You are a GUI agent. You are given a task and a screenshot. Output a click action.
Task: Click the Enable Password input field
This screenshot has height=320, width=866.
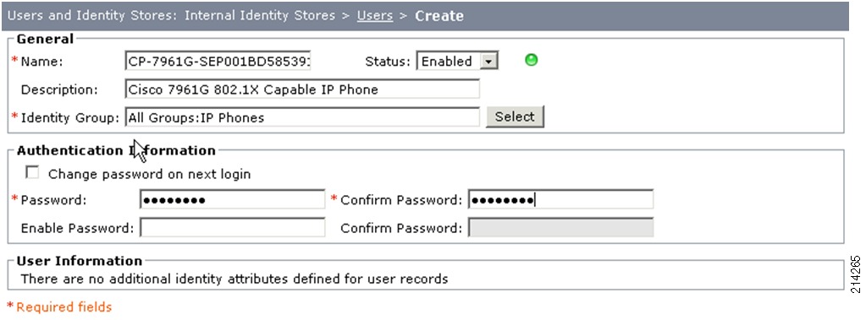point(233,227)
